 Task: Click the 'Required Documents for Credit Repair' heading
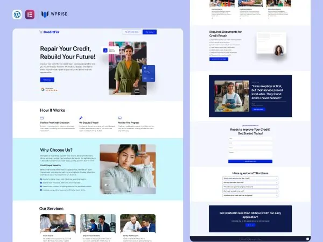pyautogui.click(x=226, y=34)
